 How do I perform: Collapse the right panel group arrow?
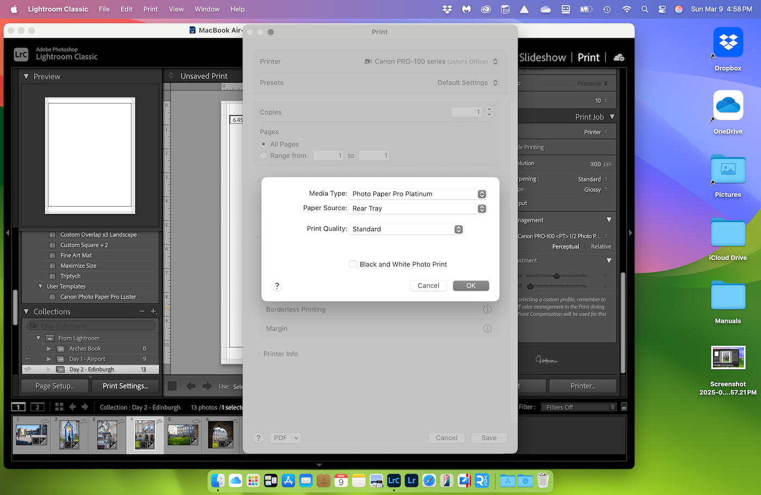631,233
